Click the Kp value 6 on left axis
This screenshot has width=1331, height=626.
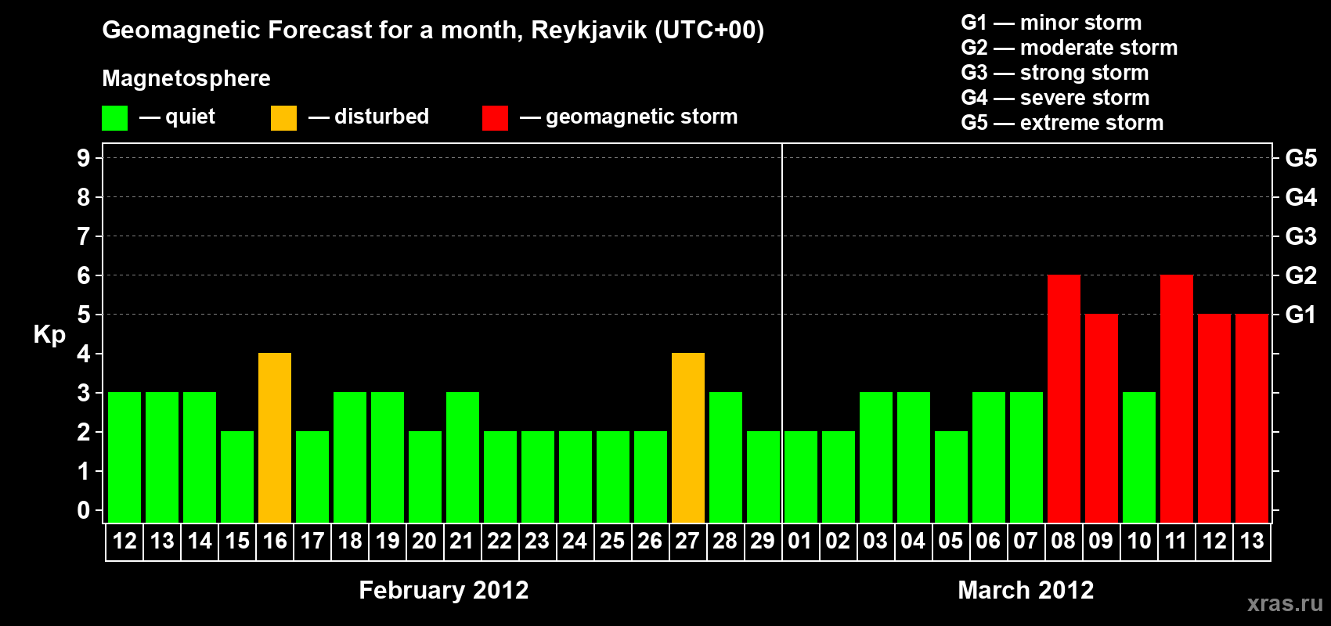tap(83, 275)
